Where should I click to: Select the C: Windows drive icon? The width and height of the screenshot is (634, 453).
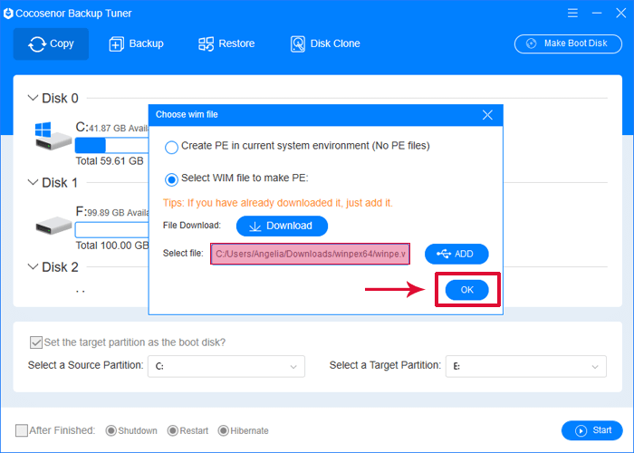[x=53, y=136]
